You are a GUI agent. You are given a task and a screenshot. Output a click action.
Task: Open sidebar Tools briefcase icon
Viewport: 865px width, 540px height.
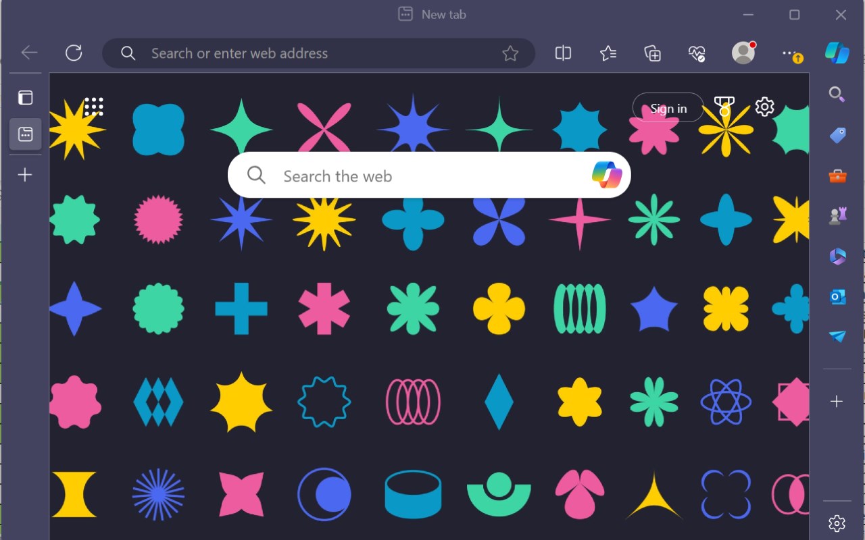[837, 175]
